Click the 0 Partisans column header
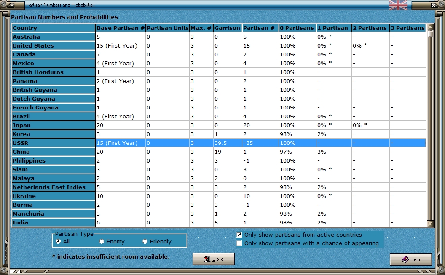This screenshot has width=445, height=275. click(298, 28)
